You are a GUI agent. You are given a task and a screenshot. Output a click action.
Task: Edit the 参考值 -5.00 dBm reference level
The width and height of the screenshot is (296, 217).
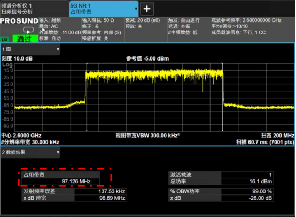[147, 58]
